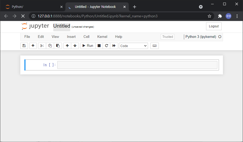The height and width of the screenshot is (142, 243).
Task: Open the Chrome three-dot menu
Action: point(237,16)
